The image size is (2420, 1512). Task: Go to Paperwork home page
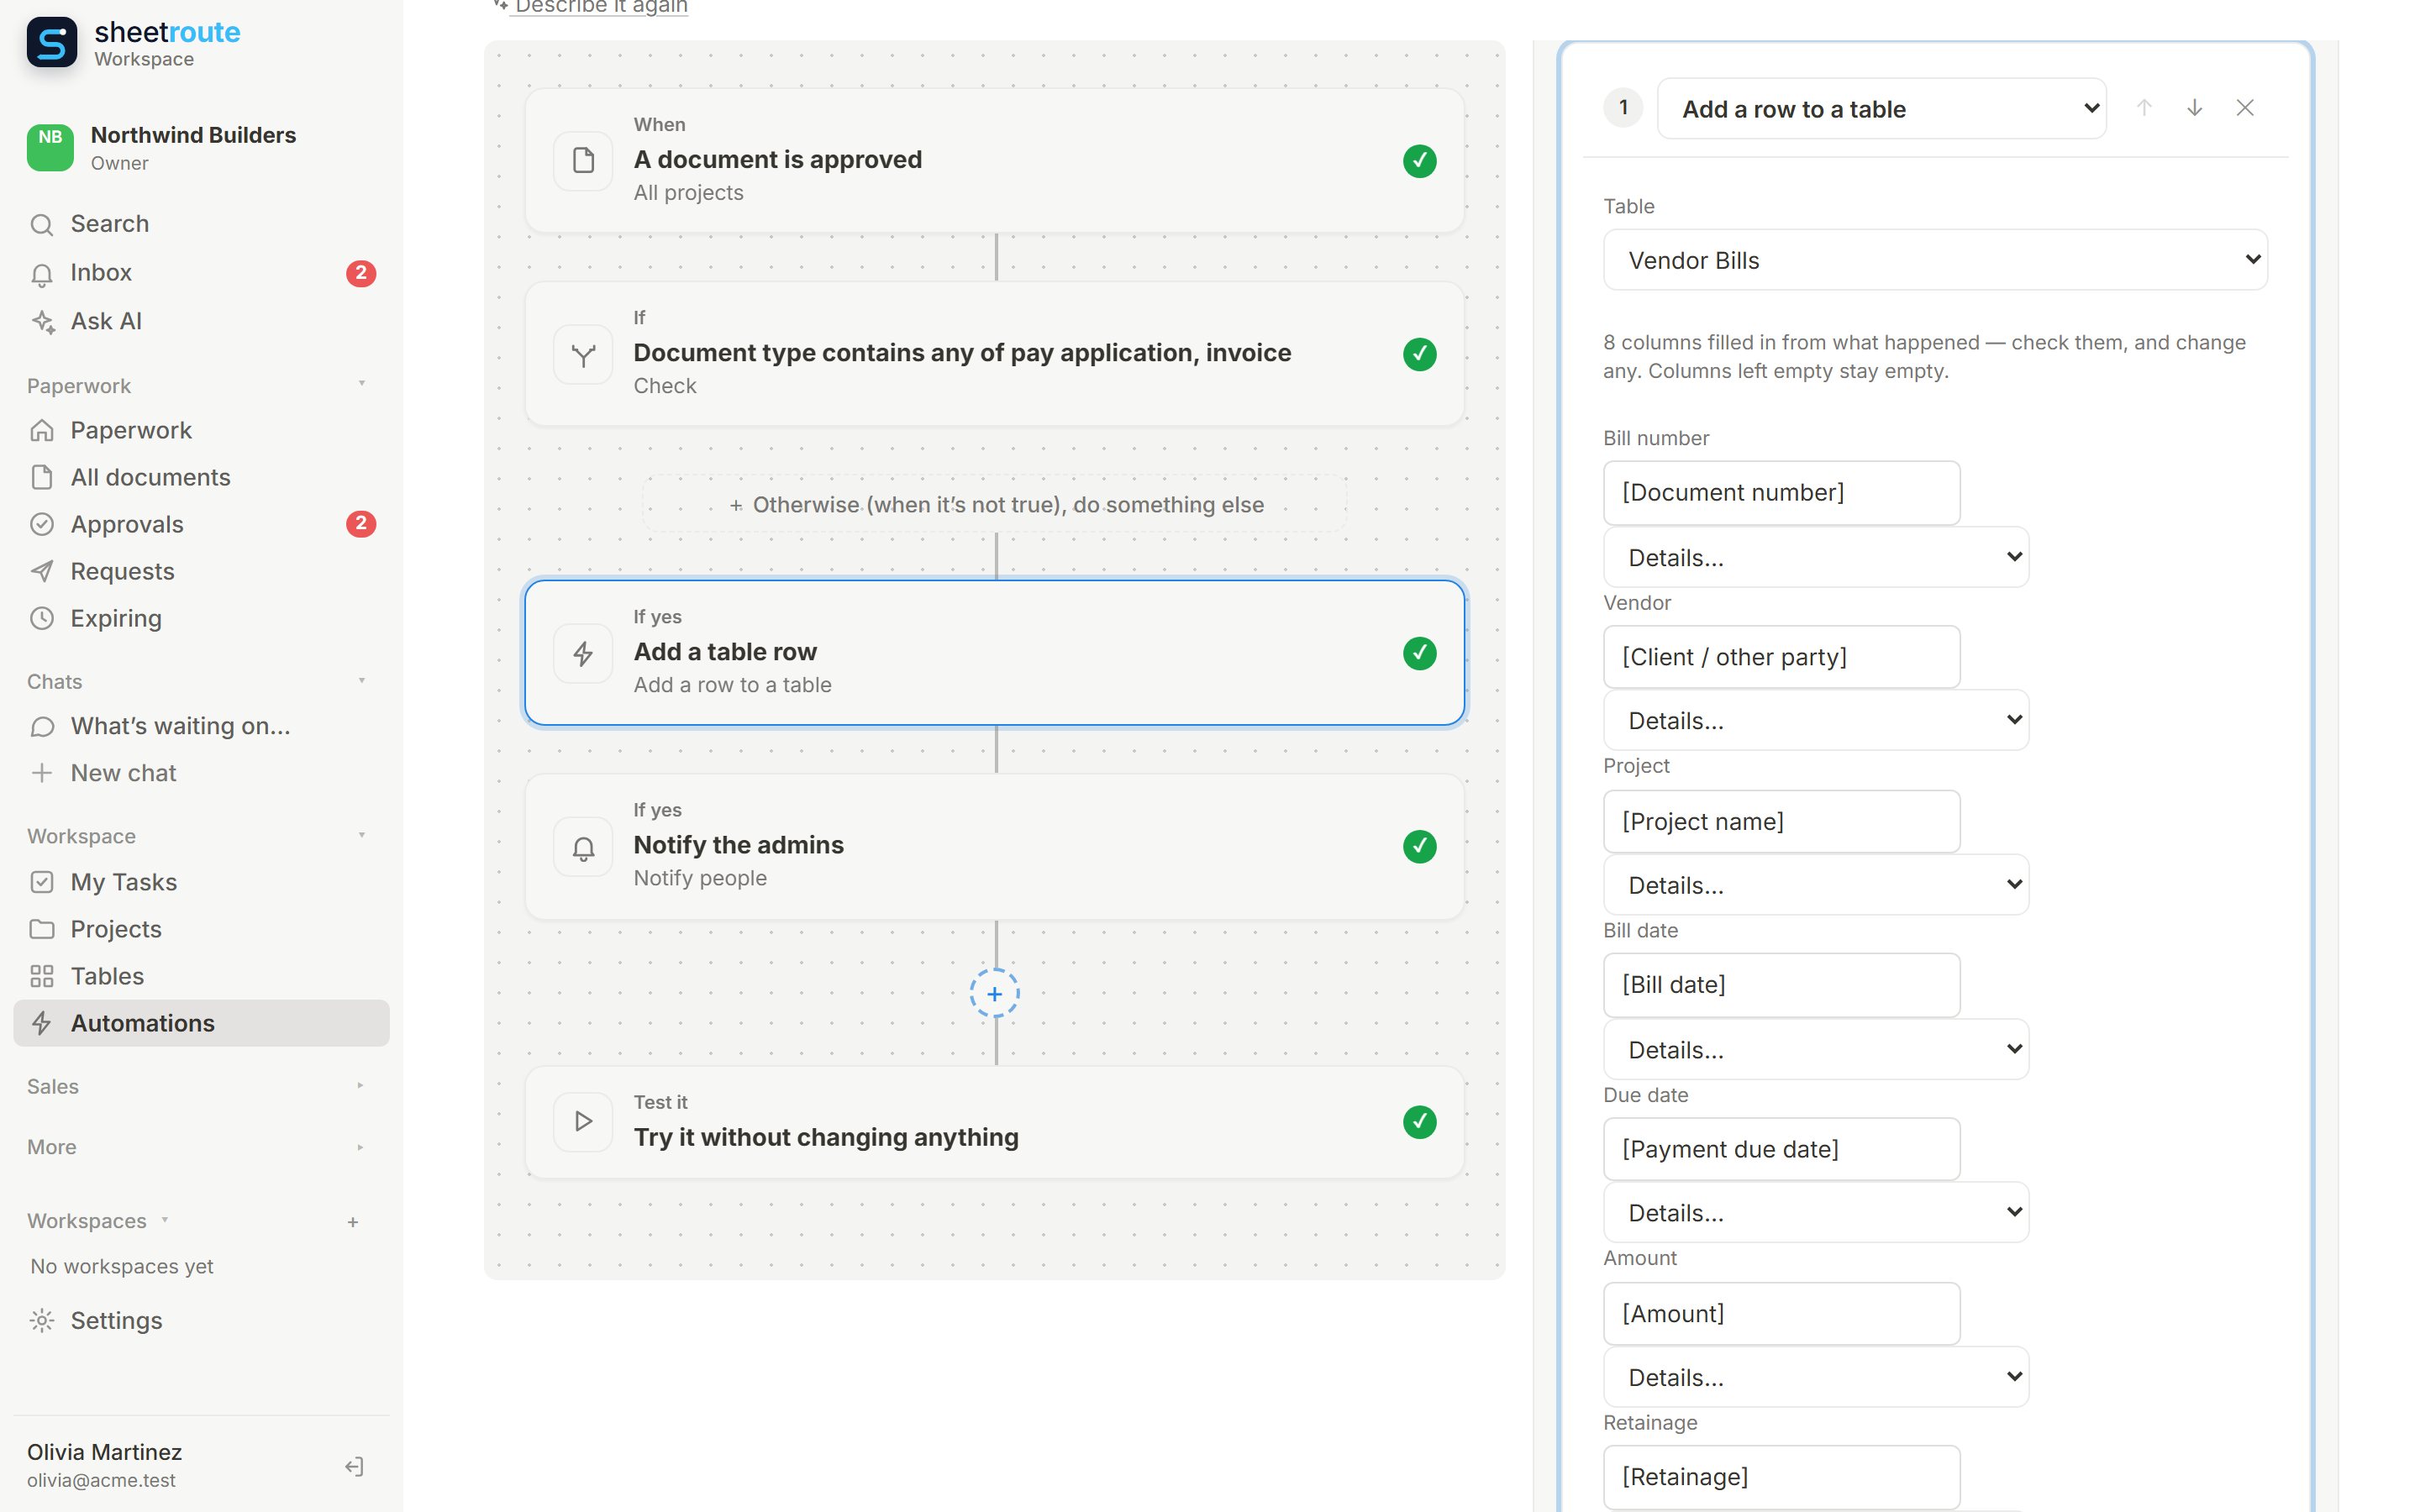(x=201, y=430)
